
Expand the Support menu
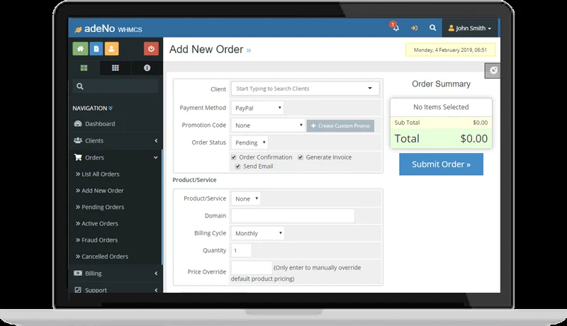click(116, 289)
